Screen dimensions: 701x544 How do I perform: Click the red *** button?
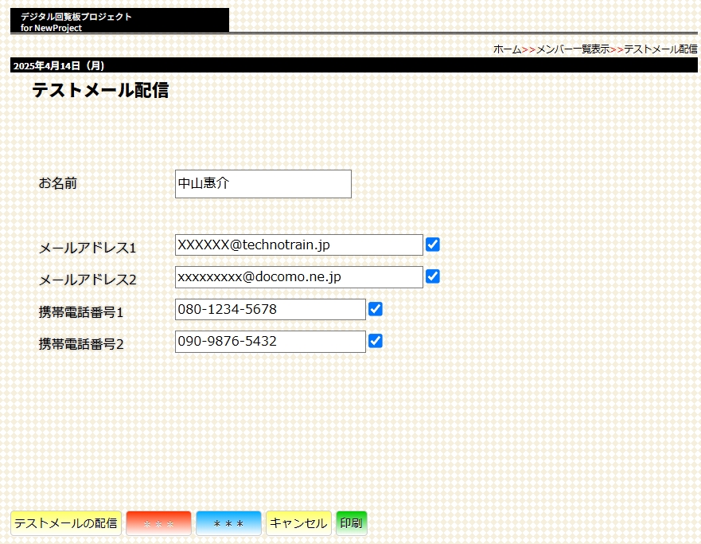pos(158,523)
